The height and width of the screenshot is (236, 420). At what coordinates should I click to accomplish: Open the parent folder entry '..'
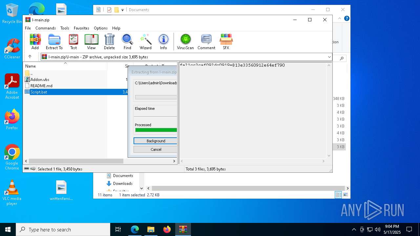pyautogui.click(x=29, y=73)
